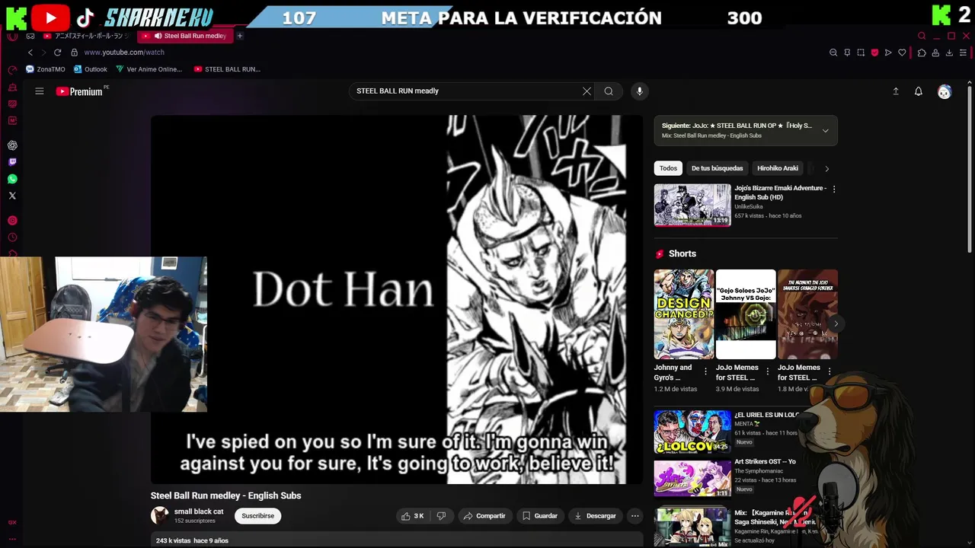Open the Ver Anime Online bookmark
This screenshot has height=548, width=975.
click(x=149, y=69)
